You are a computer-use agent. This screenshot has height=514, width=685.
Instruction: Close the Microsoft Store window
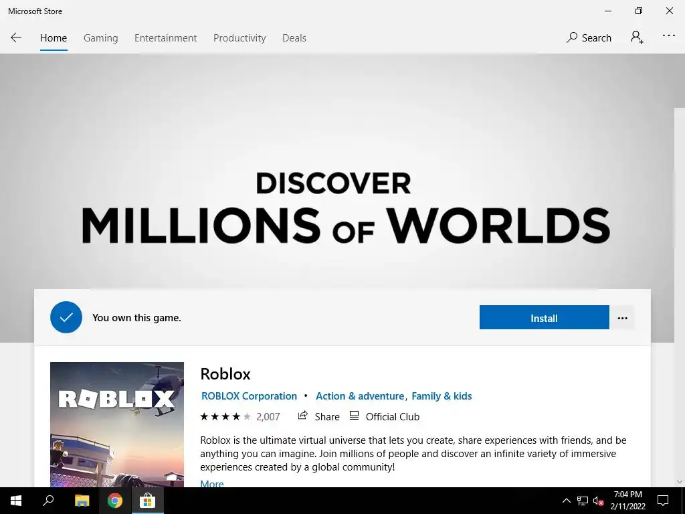tap(669, 11)
